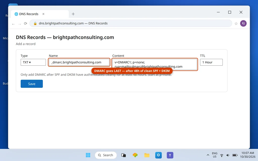This screenshot has width=258, height=161.
Task: Click the padlock icon in the address bar
Action: pyautogui.click(x=35, y=23)
